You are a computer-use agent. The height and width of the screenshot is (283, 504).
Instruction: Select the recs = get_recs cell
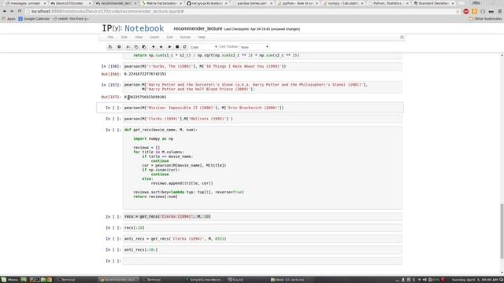(262, 217)
